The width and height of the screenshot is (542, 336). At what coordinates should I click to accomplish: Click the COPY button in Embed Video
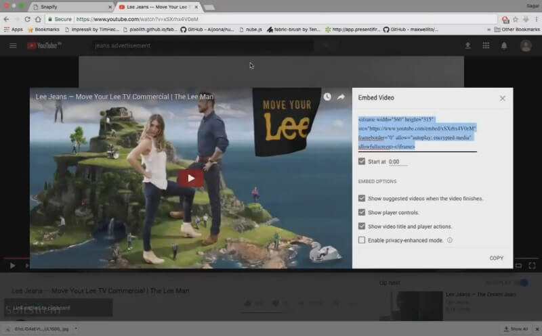tap(497, 258)
